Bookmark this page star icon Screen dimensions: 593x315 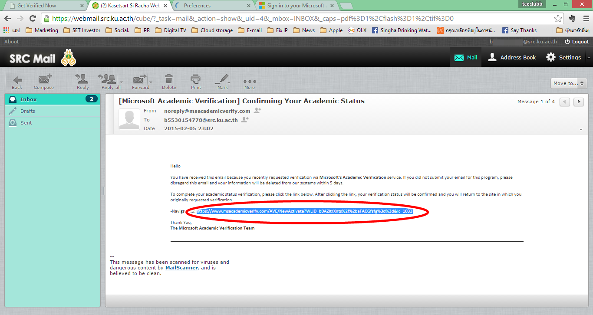558,19
